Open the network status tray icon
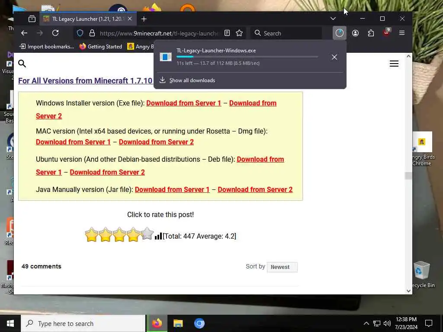The width and height of the screenshot is (443, 332). 377,323
